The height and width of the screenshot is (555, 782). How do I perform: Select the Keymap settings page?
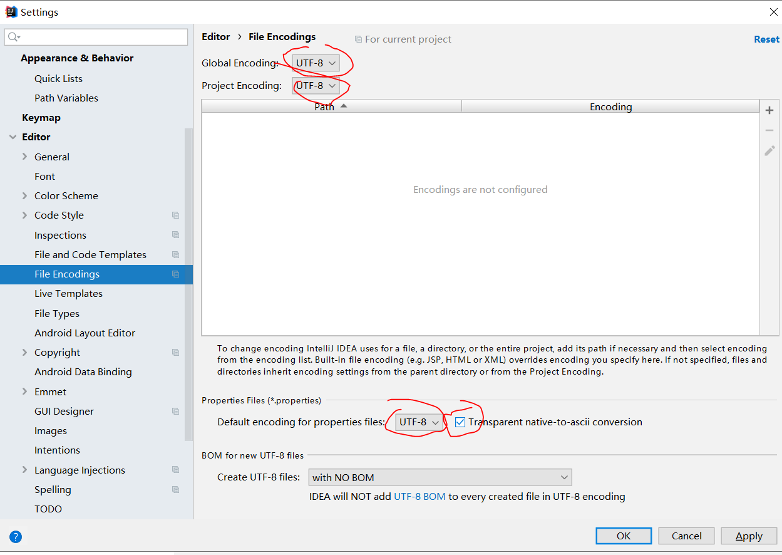click(x=41, y=117)
